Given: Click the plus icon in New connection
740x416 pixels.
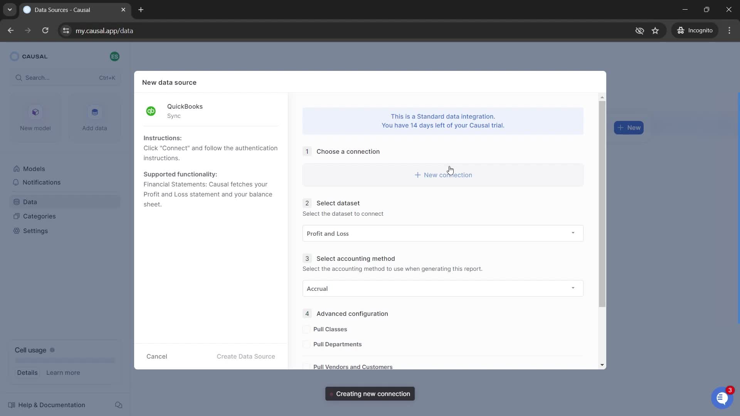Looking at the screenshot, I should click(x=417, y=175).
